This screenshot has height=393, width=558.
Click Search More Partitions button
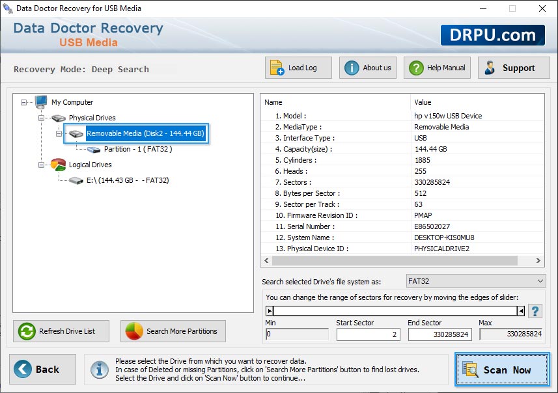pyautogui.click(x=173, y=331)
